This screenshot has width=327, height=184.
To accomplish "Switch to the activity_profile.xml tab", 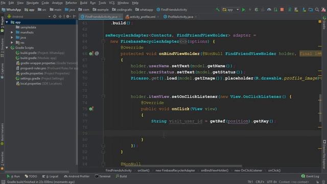I will 143,17.
